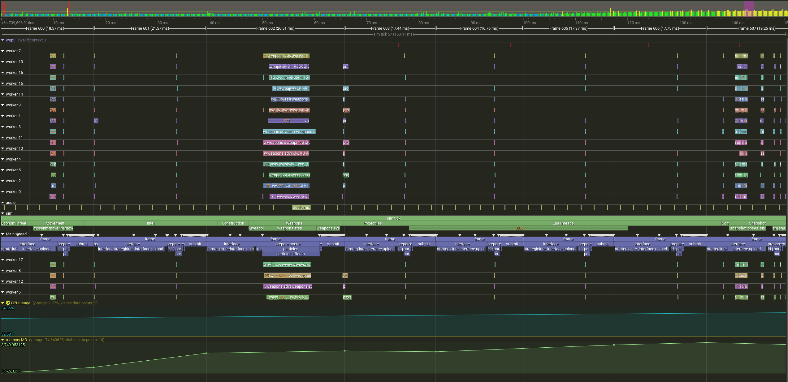The height and width of the screenshot is (382, 788).
Task: Collapse the audio thread row
Action: click(3, 203)
